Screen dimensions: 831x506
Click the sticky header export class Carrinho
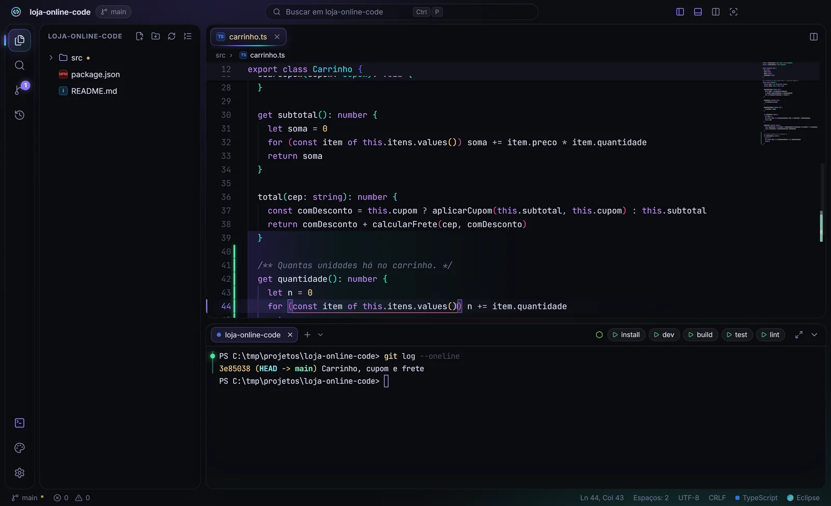pyautogui.click(x=305, y=69)
